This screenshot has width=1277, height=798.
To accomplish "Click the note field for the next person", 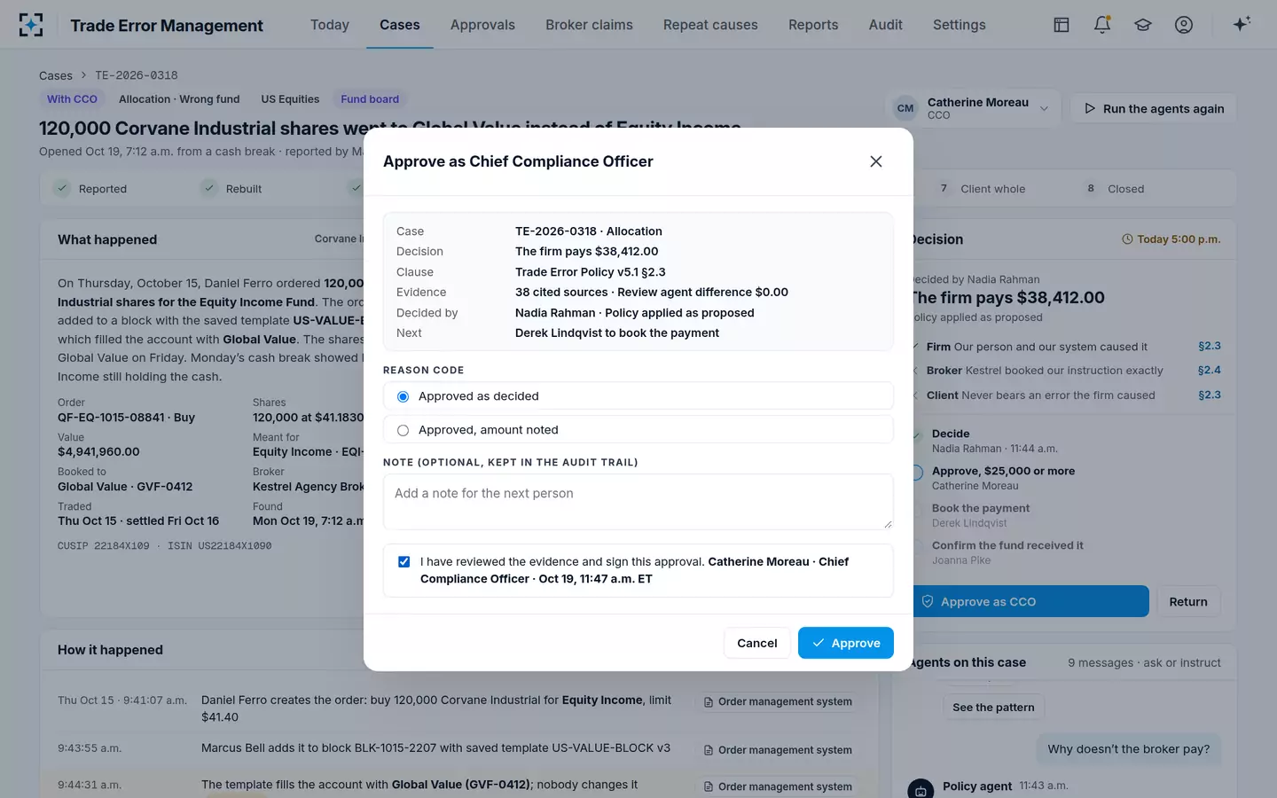I will click(638, 502).
